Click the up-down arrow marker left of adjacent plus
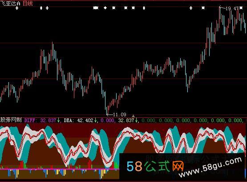 41,8
